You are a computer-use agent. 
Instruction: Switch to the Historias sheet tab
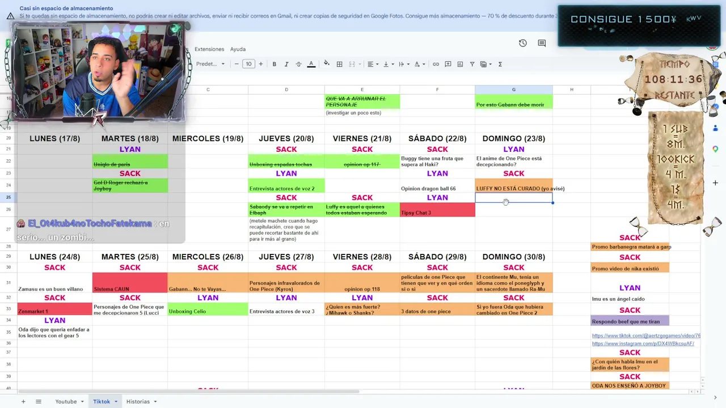click(x=138, y=402)
